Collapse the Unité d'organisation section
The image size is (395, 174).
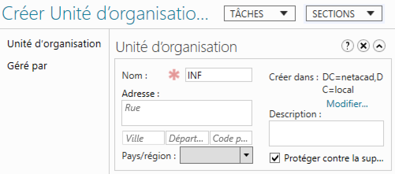[379, 46]
